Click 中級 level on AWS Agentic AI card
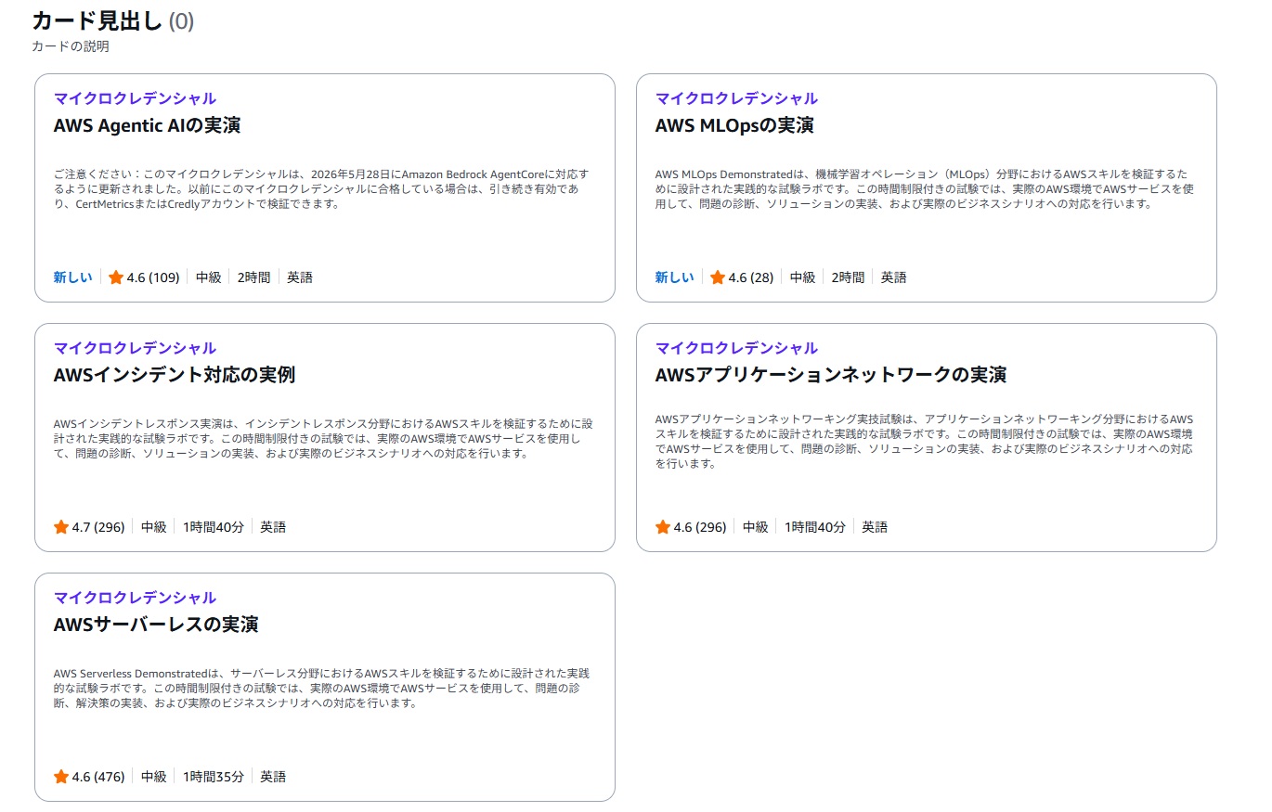 [209, 277]
